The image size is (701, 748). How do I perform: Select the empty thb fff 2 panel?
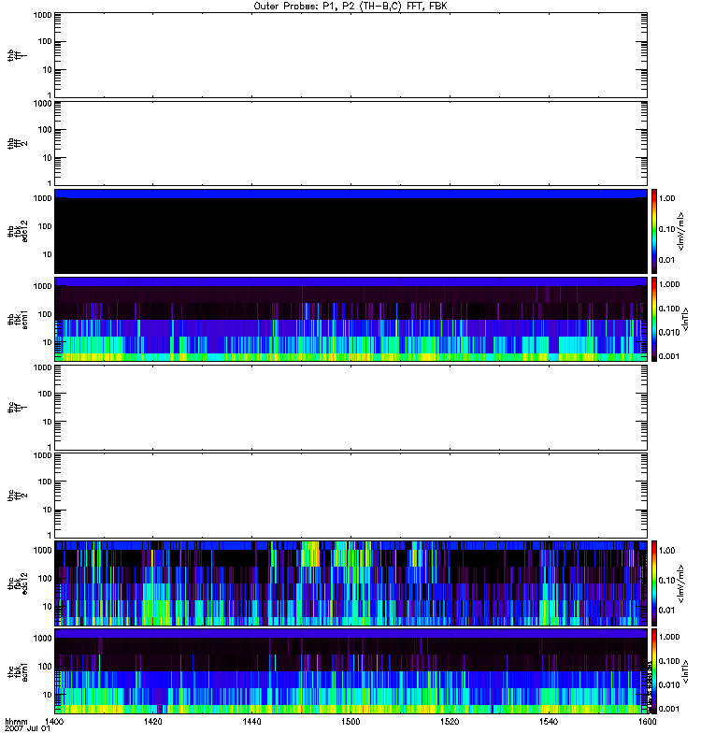[x=350, y=142]
